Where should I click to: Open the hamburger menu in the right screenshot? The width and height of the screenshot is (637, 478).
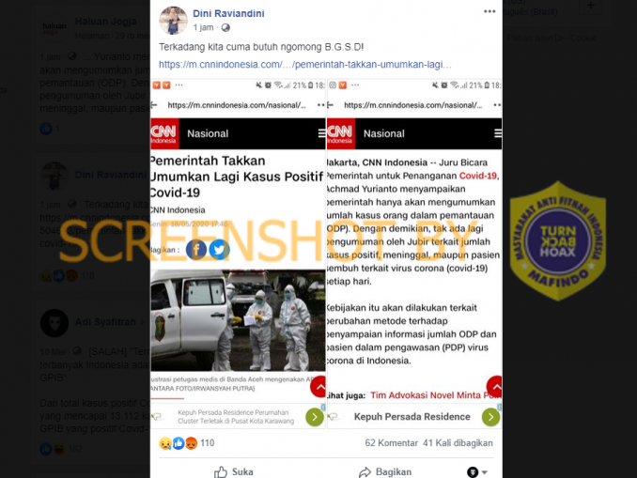click(x=497, y=133)
